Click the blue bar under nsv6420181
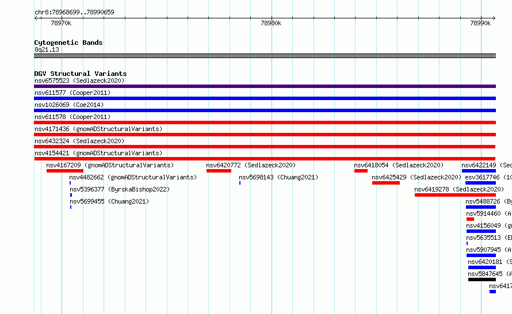Screen dimensions: 512x314 point(482,267)
